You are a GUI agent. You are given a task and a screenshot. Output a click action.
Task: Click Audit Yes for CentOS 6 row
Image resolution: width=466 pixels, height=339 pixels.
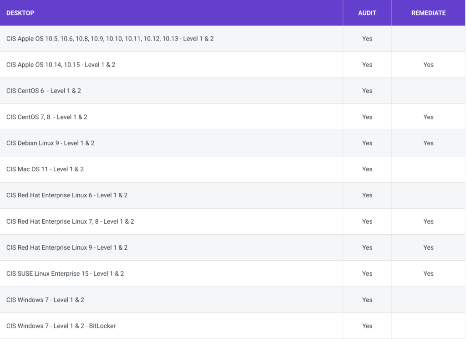(x=367, y=91)
